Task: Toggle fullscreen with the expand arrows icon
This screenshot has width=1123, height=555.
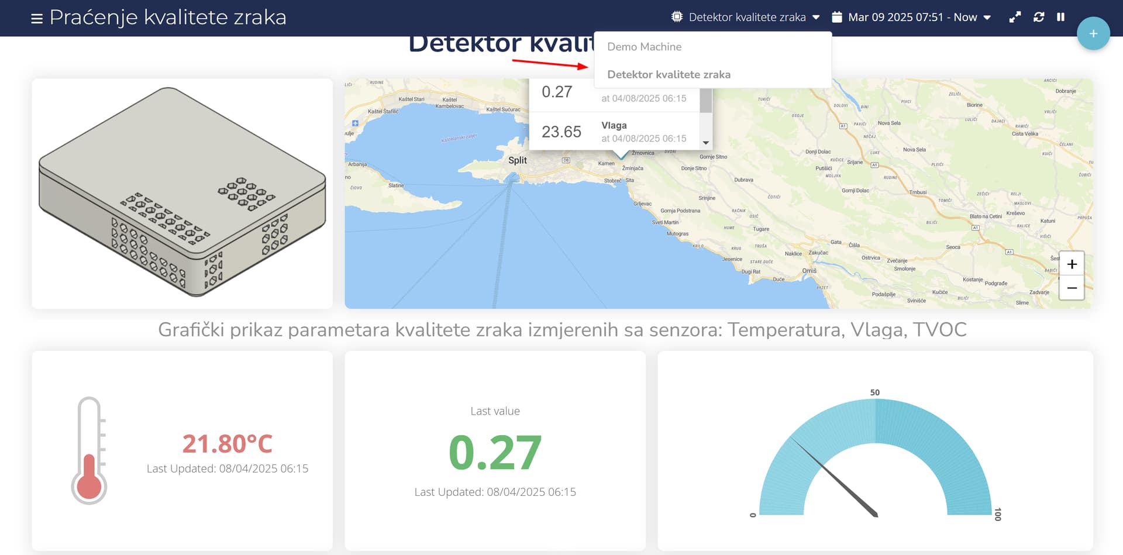Action: (1015, 17)
